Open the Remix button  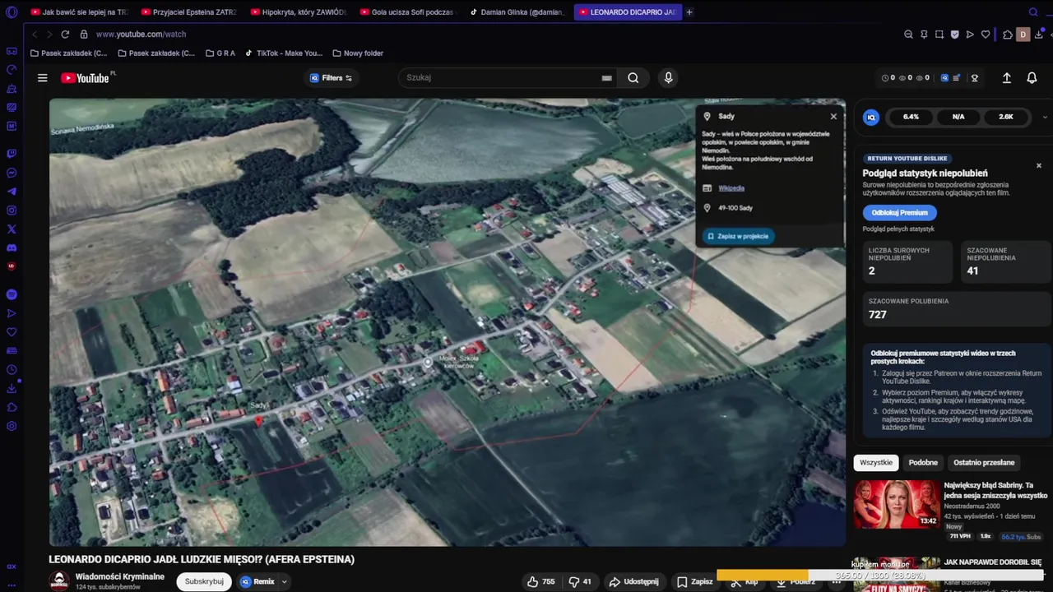(x=257, y=581)
